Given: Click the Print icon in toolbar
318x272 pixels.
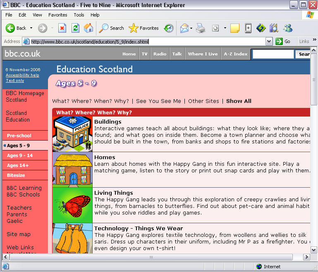Looking at the screenshot, I should tap(201, 28).
